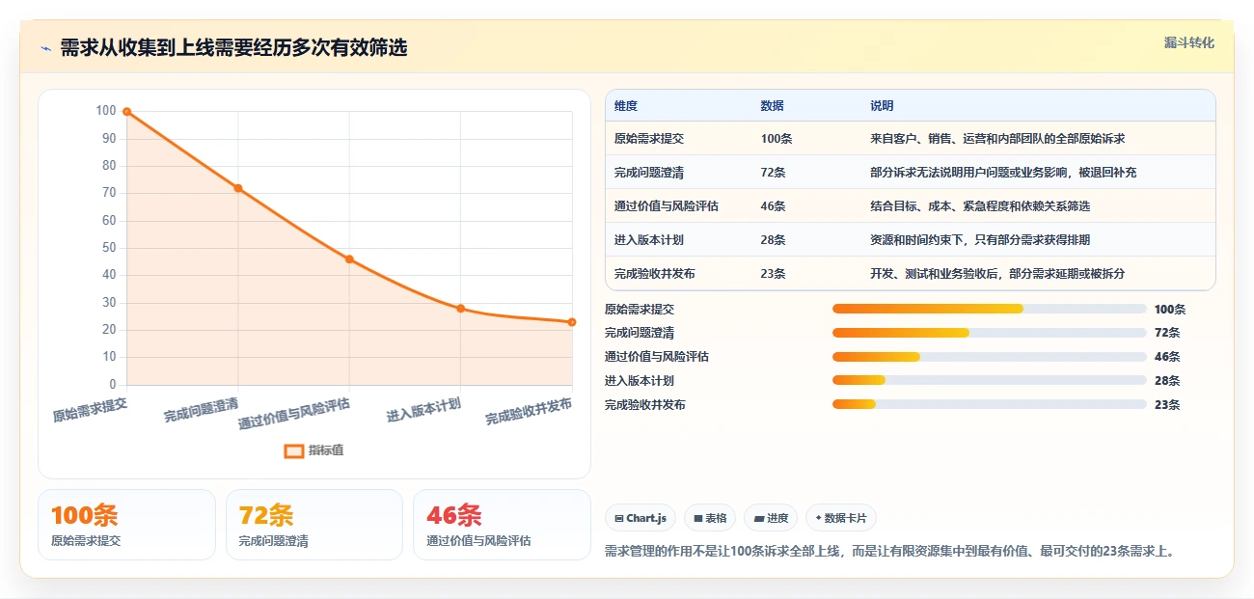Select table cell 完成问题澄清

click(x=649, y=173)
